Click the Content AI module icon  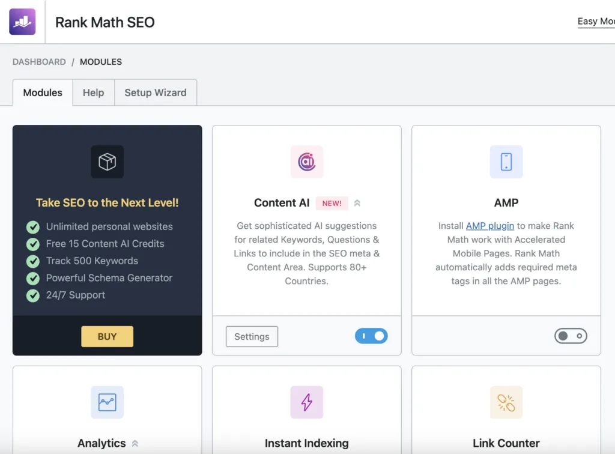click(x=306, y=162)
